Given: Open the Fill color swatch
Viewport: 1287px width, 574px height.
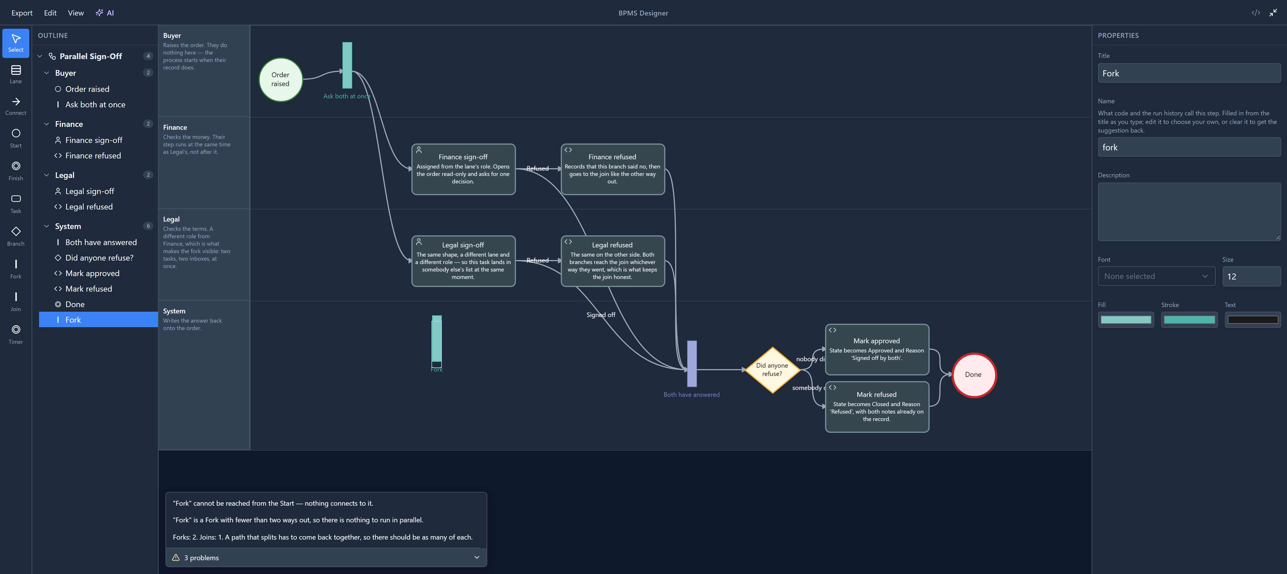Looking at the screenshot, I should (x=1126, y=320).
